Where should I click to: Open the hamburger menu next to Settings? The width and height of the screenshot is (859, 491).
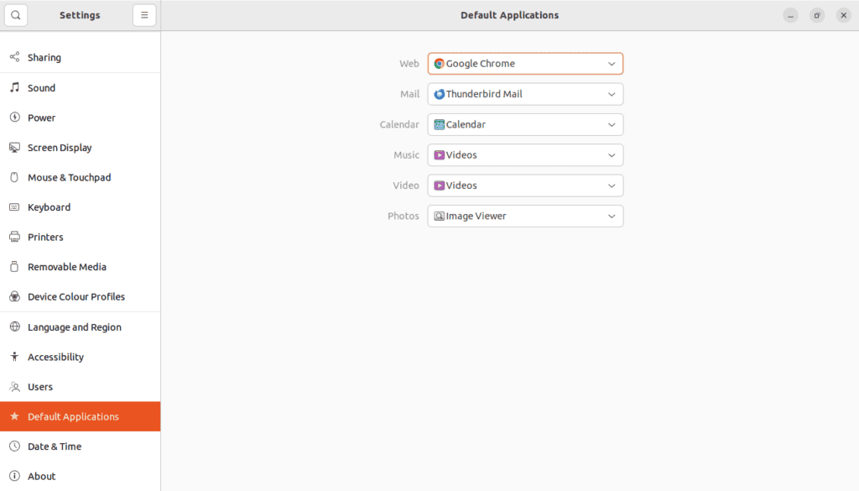pos(143,14)
